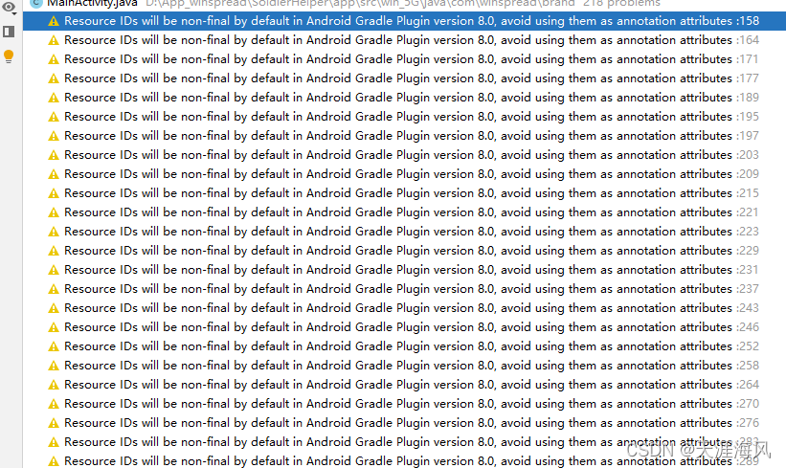Select the Resource IDs warning at :243
This screenshot has width=786, height=468.
pos(404,308)
